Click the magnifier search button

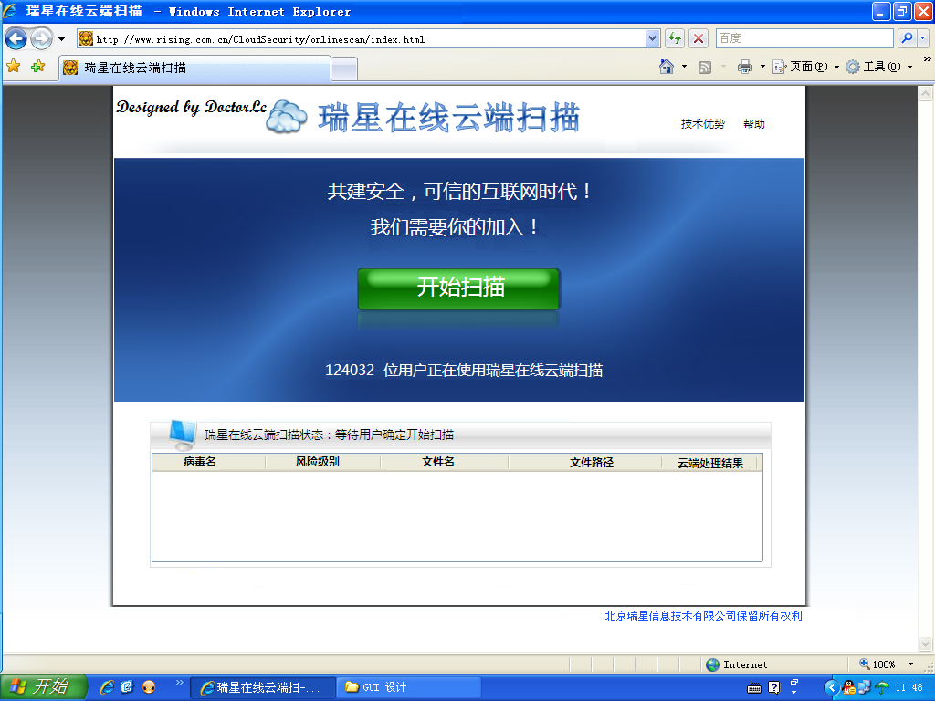907,38
